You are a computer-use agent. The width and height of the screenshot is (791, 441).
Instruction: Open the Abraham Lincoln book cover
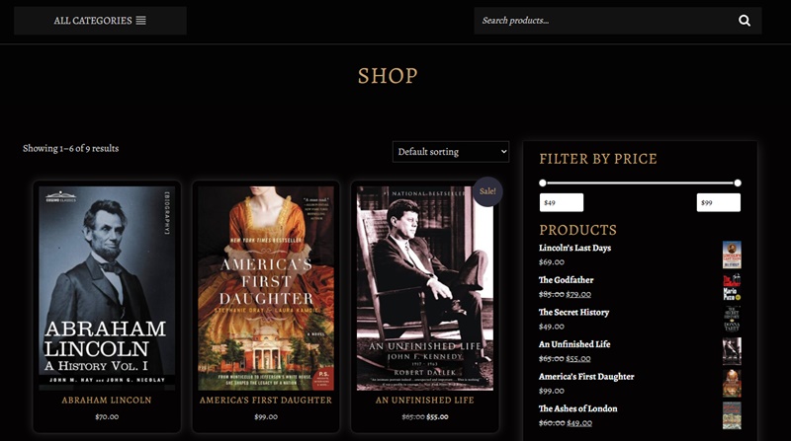point(107,288)
